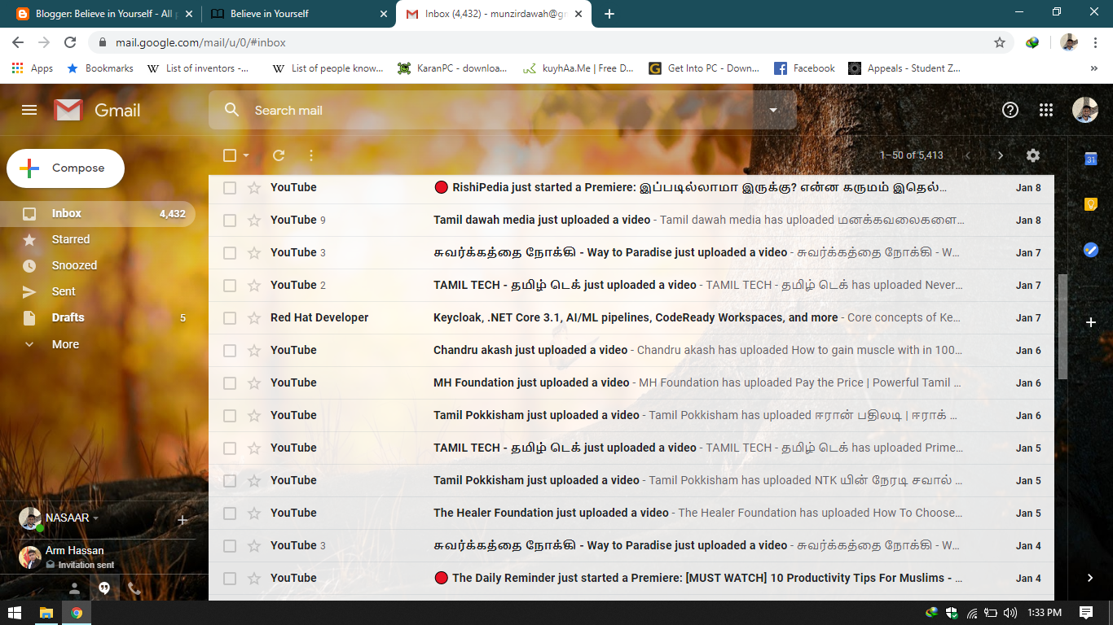
Task: Select the Chandru akash email checkbox
Action: pos(230,351)
